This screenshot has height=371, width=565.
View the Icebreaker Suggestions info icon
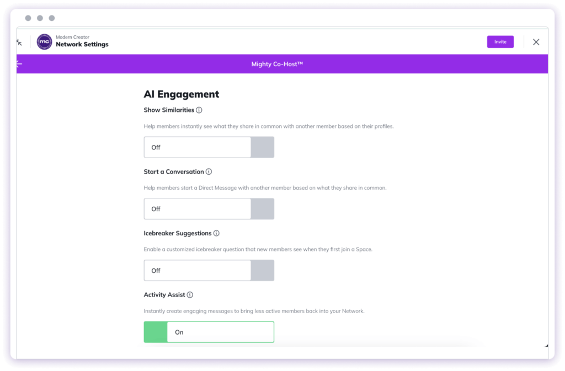pyautogui.click(x=216, y=233)
